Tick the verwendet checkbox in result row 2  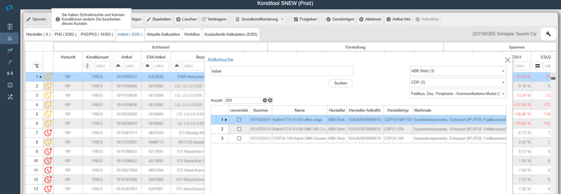pyautogui.click(x=239, y=129)
